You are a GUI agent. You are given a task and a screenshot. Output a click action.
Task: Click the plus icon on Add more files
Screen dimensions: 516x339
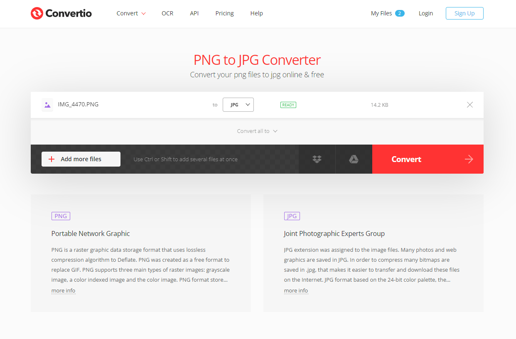coord(52,159)
